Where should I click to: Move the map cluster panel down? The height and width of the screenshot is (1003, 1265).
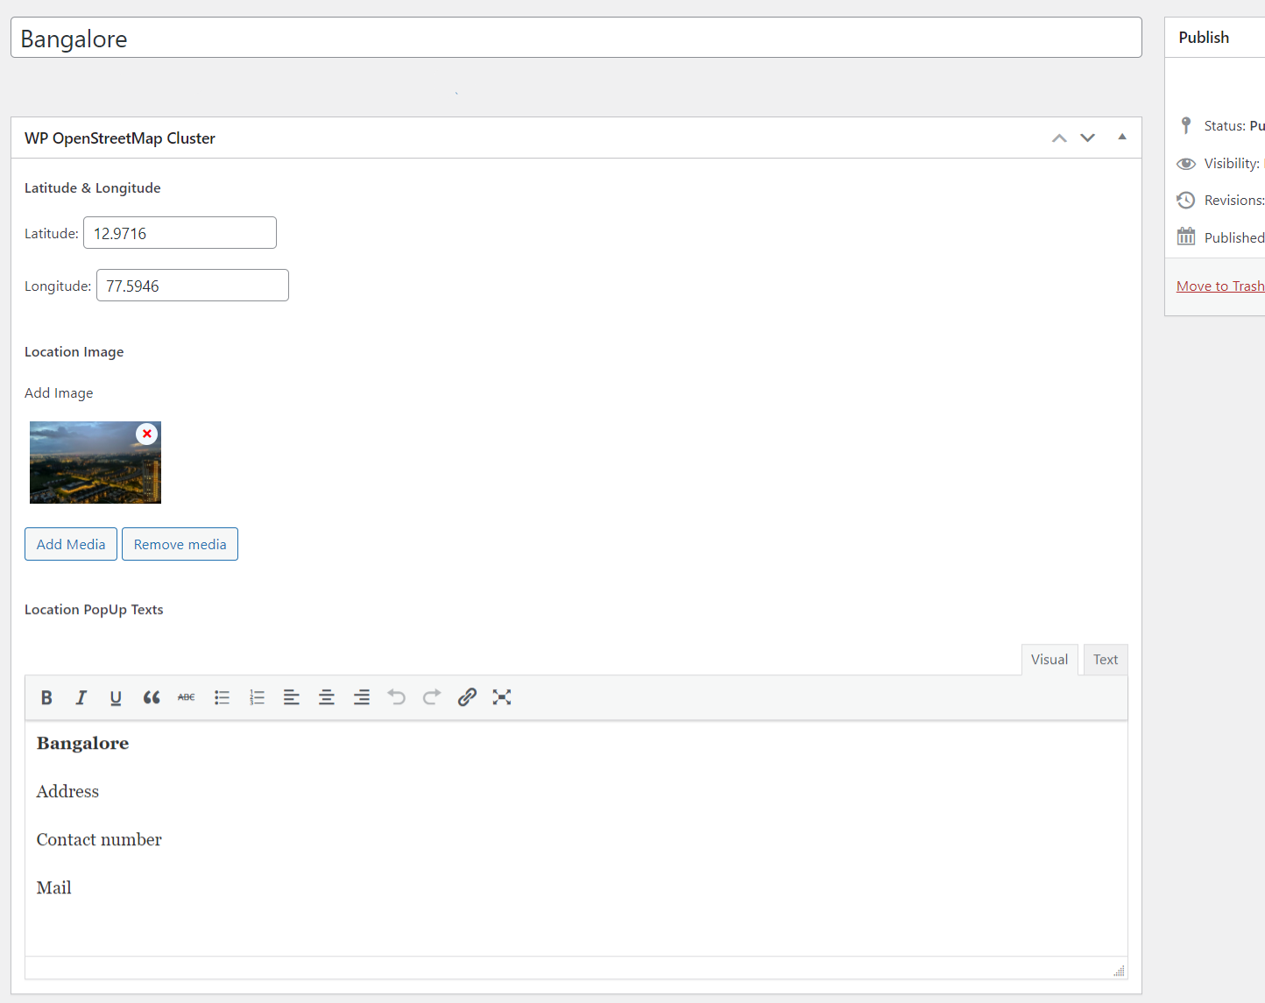1087,138
